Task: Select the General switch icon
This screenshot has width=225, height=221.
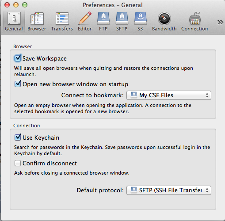Action: (x=14, y=19)
